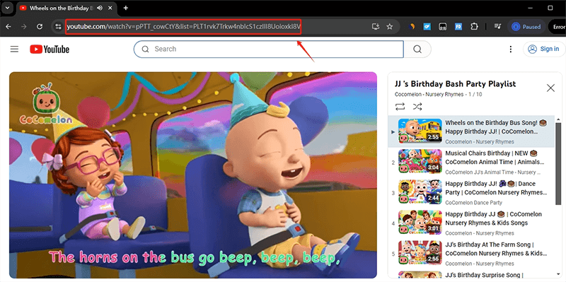This screenshot has width=566, height=282.
Task: Open Wheels on the Birthday Bus Song title
Action: (496, 127)
